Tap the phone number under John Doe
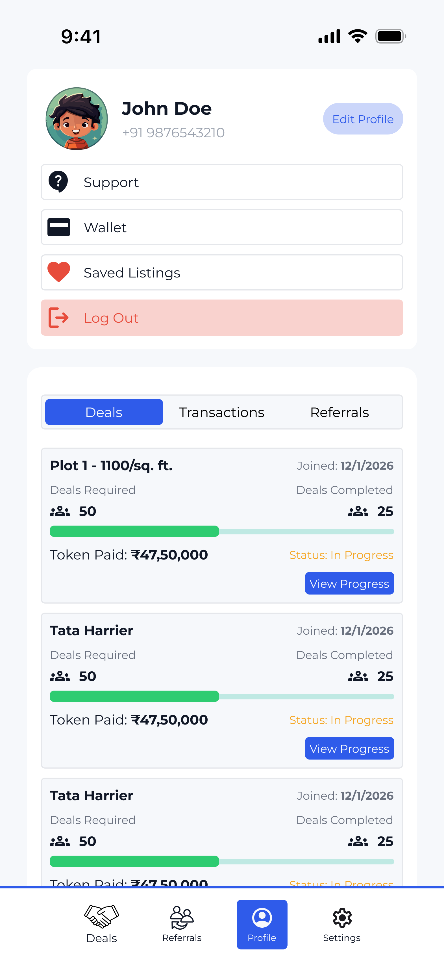 click(173, 132)
